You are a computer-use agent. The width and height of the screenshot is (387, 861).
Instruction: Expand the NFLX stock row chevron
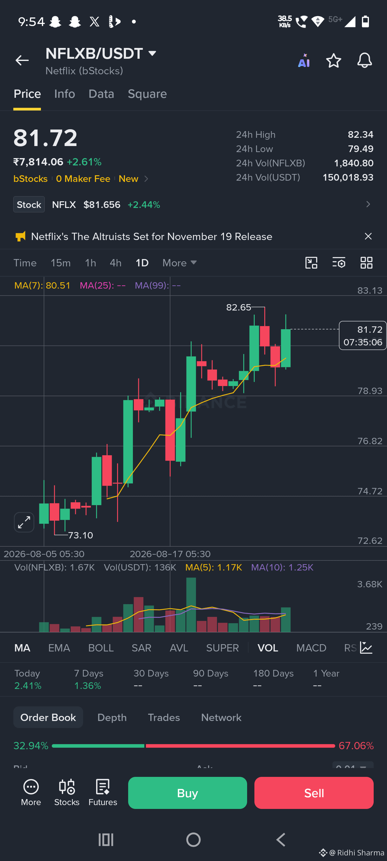[x=368, y=204]
